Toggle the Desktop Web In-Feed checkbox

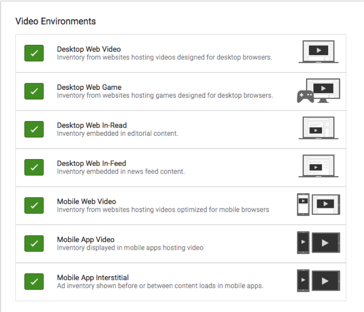(x=34, y=167)
